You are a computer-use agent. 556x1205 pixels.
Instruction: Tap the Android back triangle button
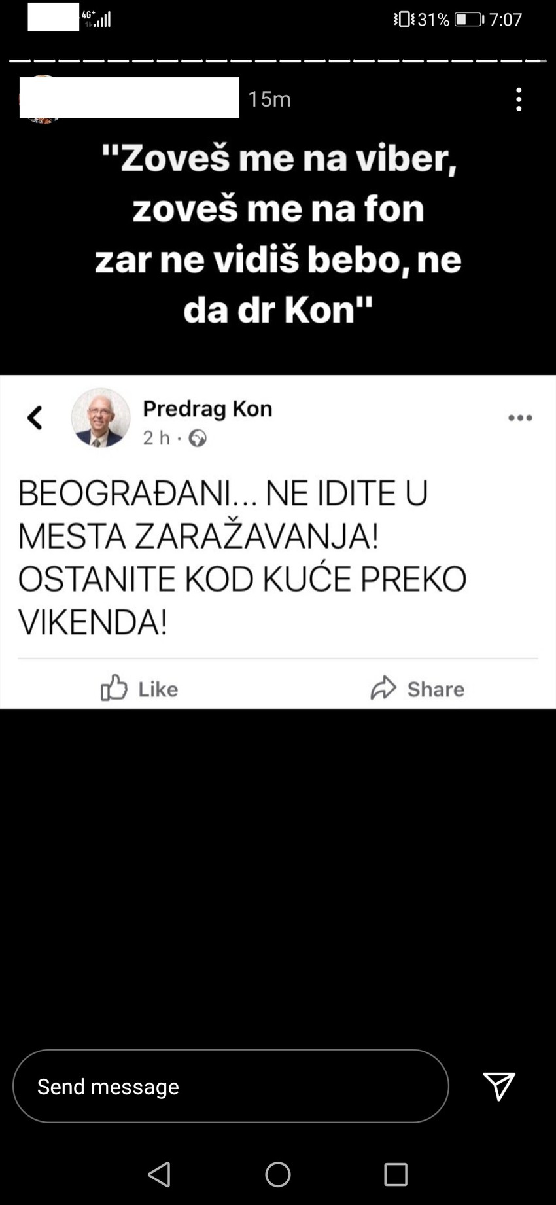pos(160,1174)
